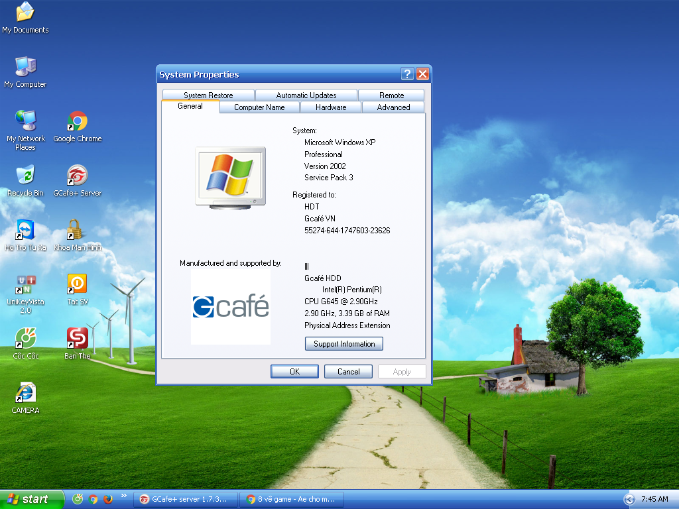Click the product ID 55274-644-1747603-23626
Screen dimensions: 679x509
click(x=347, y=230)
